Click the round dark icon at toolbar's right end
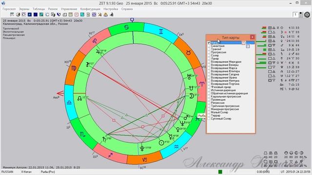 coord(307,15)
